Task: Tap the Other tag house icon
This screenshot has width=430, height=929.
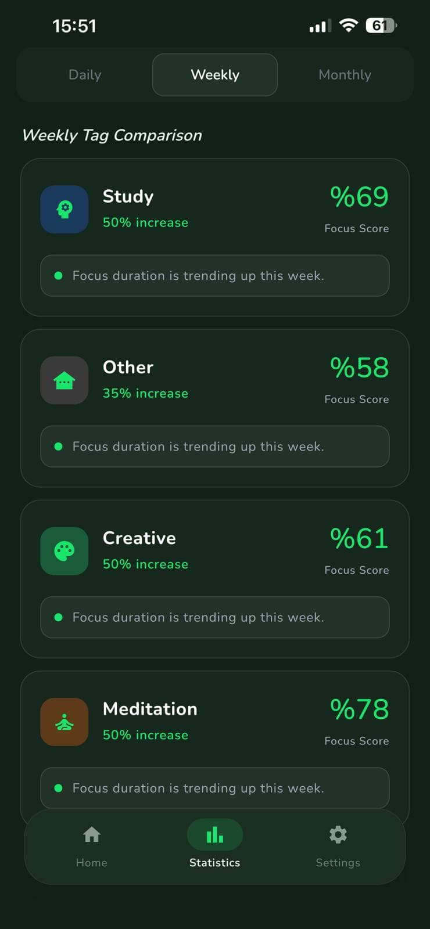Action: [64, 380]
